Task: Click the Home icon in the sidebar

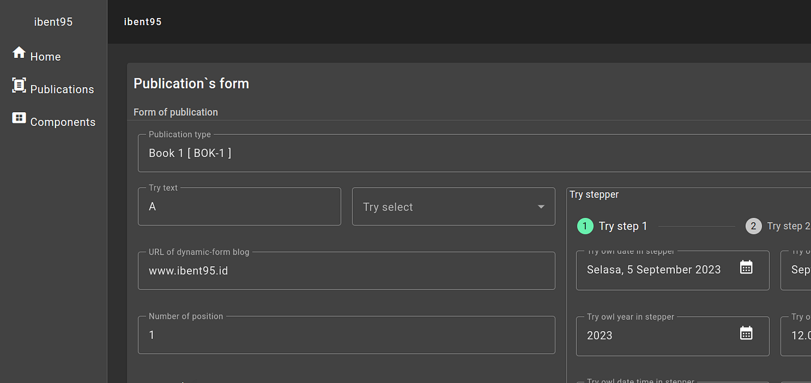Action: [19, 52]
